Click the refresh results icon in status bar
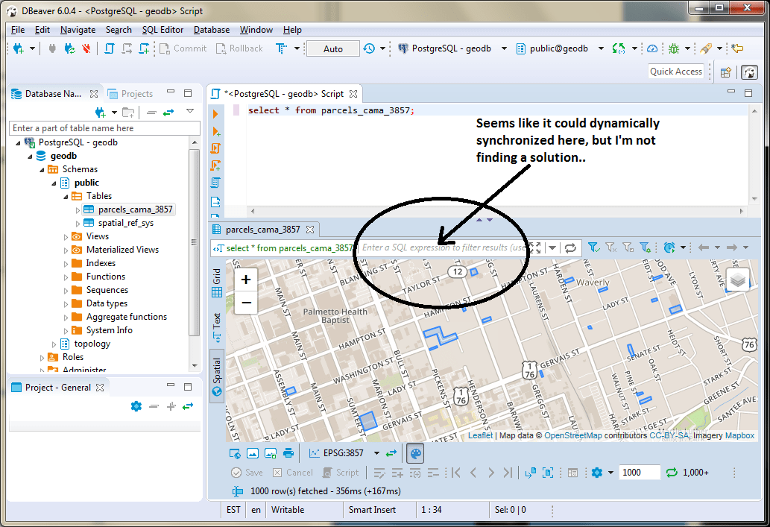The image size is (770, 527). pos(672,473)
